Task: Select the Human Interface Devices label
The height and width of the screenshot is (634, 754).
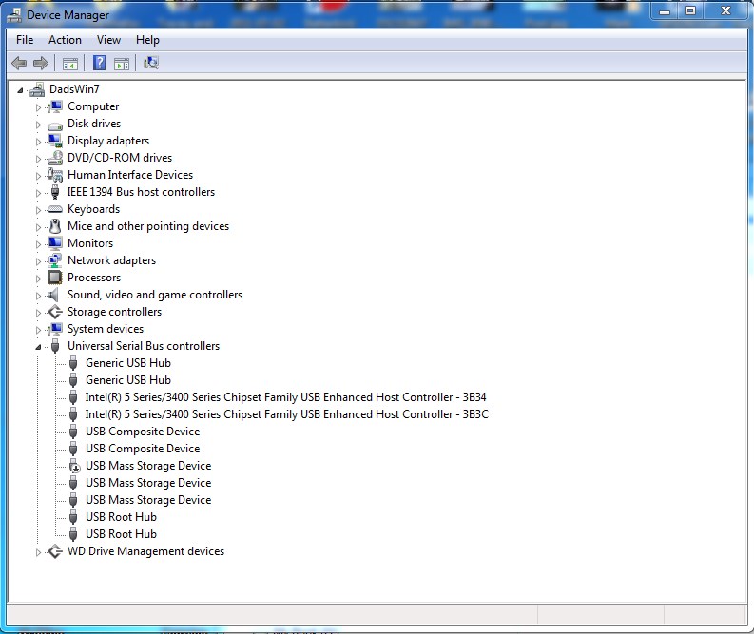Action: click(130, 175)
